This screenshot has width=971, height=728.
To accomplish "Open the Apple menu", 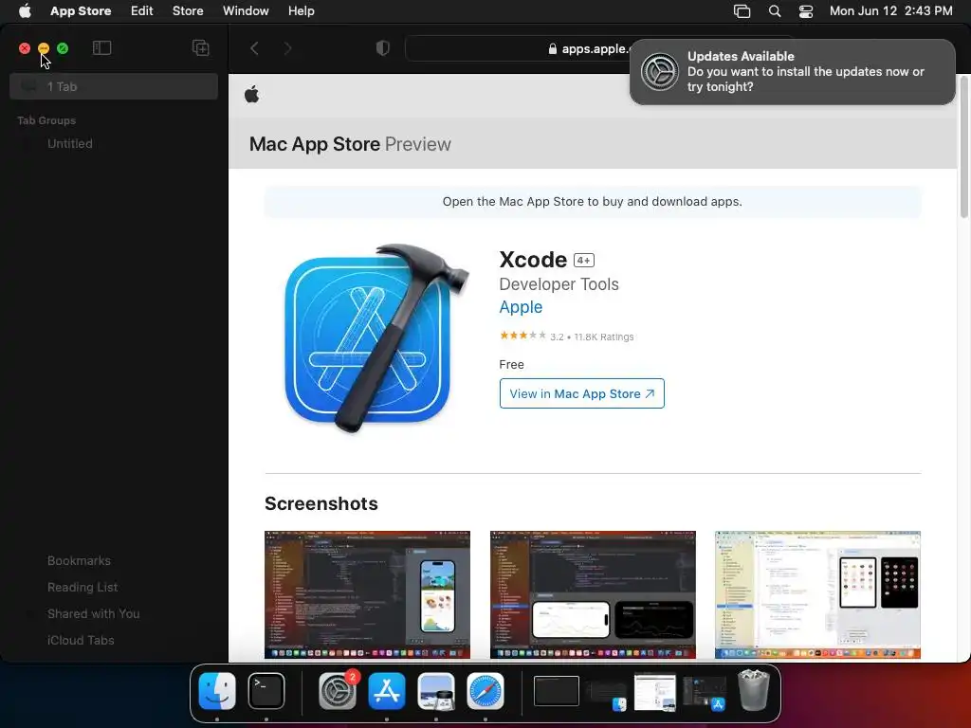I will [25, 11].
